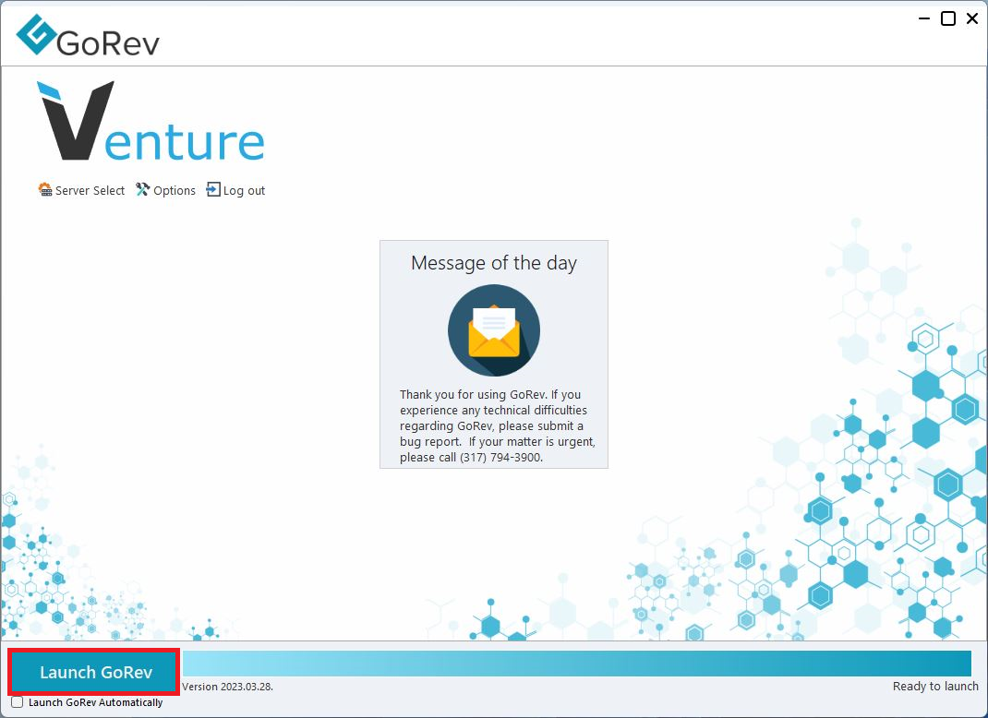This screenshot has height=718, width=988.
Task: Click the Options tools icon
Action: 143,189
